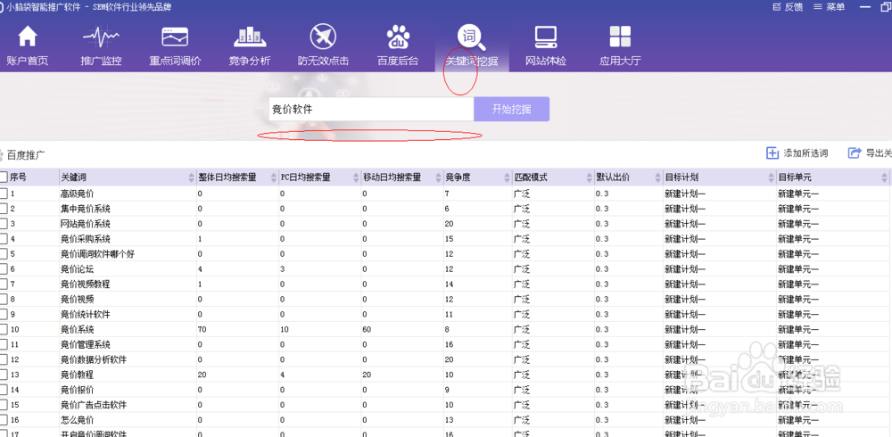The height and width of the screenshot is (437, 892).
Task: Sort by 移动日均搜索量 column arrows
Action: point(438,177)
